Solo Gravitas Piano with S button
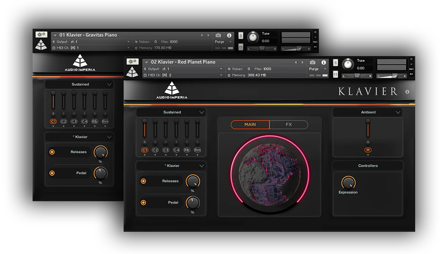Image resolution: width=443 pixels, height=254 pixels. click(x=241, y=35)
